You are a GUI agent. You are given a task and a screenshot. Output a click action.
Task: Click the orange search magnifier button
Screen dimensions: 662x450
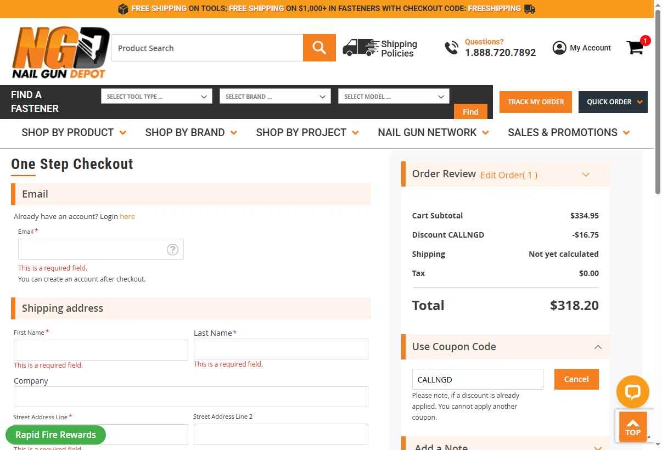pyautogui.click(x=319, y=48)
